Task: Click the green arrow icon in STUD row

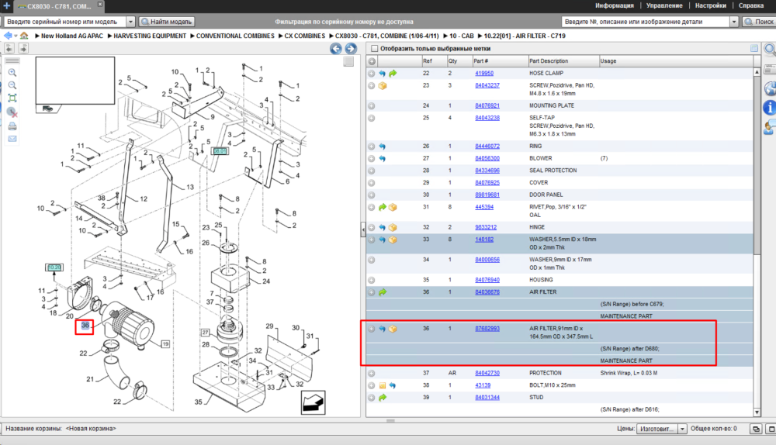Action: (x=382, y=398)
